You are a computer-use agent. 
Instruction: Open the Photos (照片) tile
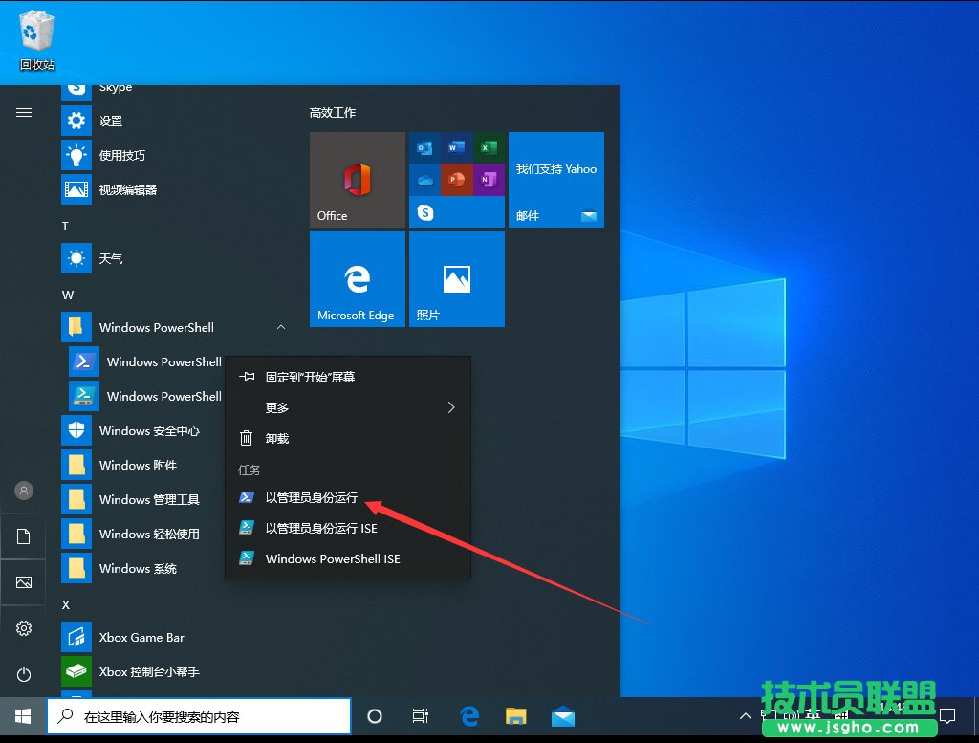tap(457, 279)
